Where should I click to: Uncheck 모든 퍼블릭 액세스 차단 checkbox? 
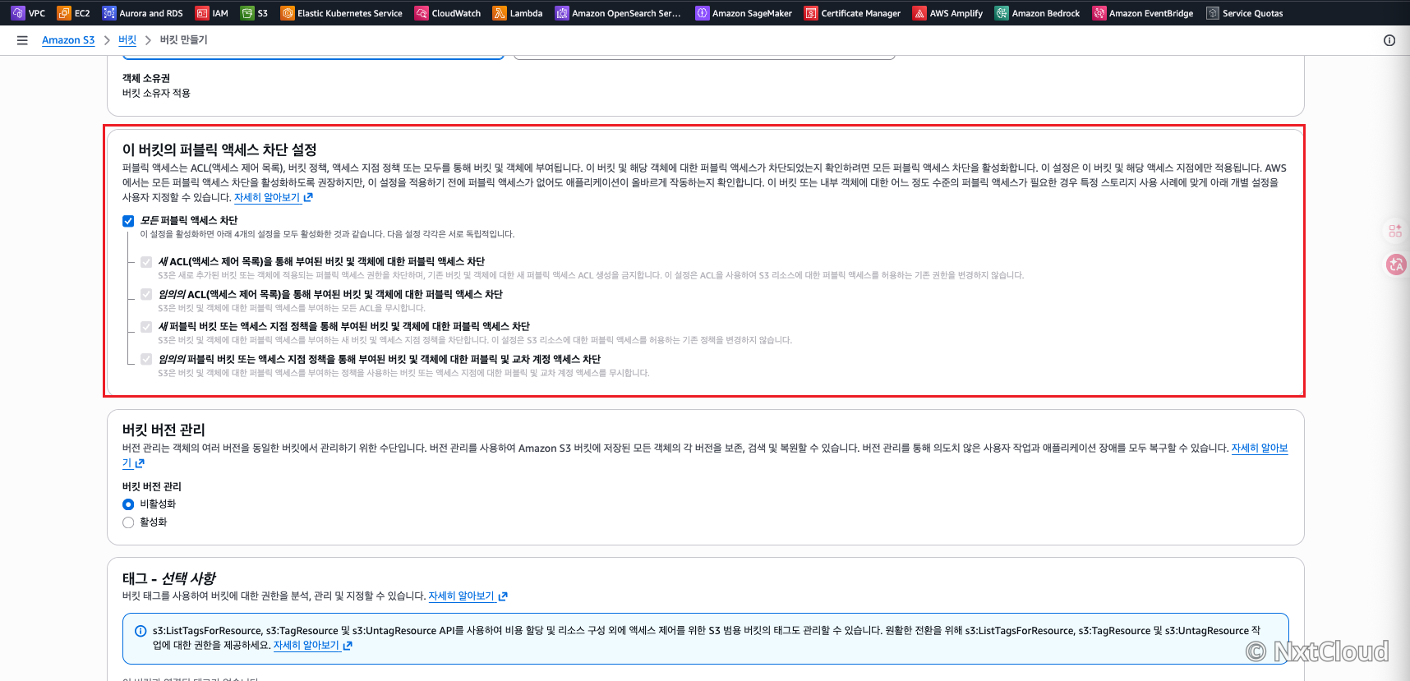pos(128,221)
